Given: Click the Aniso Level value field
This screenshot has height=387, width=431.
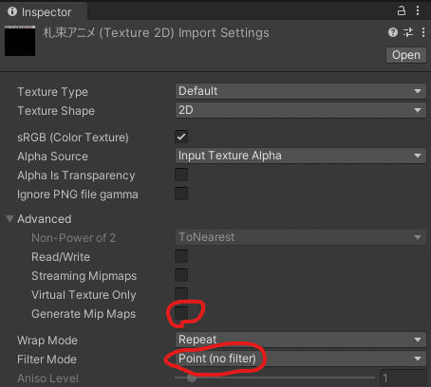Looking at the screenshot, I should click(x=403, y=378).
